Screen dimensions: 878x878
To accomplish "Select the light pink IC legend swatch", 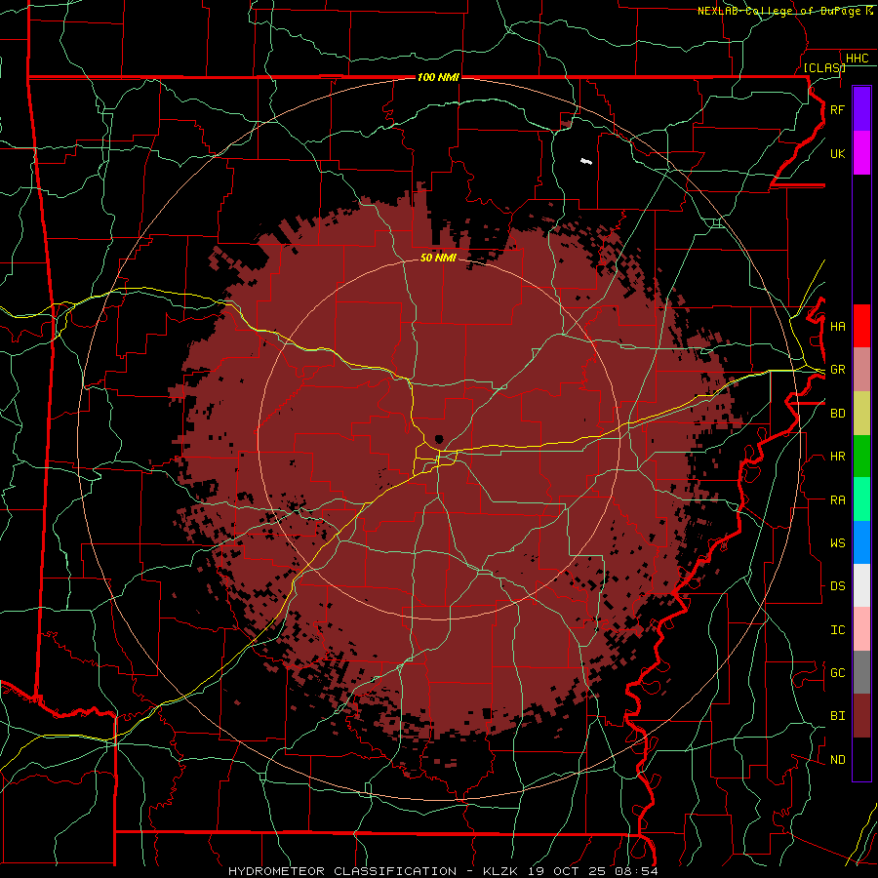I will click(x=861, y=629).
